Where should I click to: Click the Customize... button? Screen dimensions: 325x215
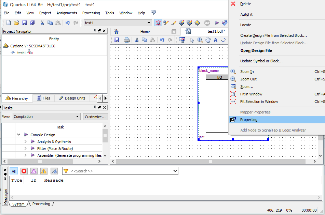(x=95, y=117)
